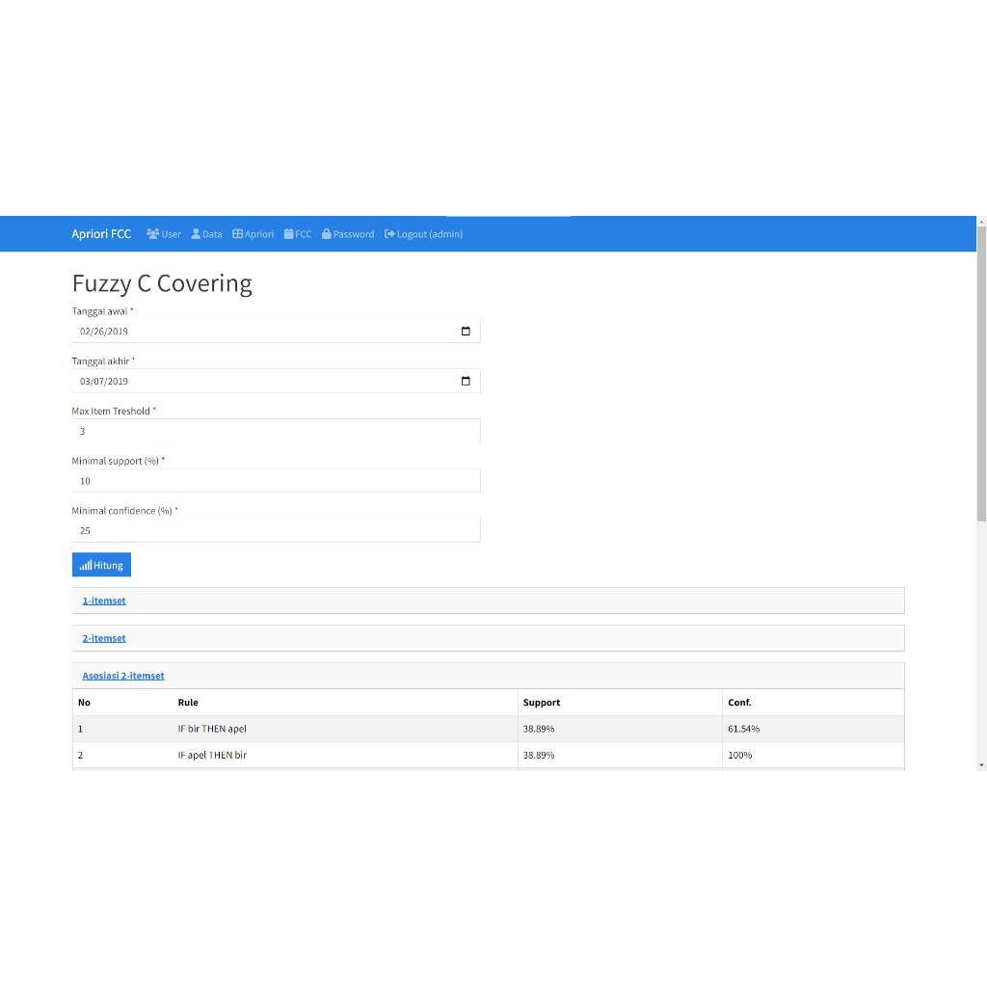The height and width of the screenshot is (987, 987).
Task: Click the Minimal support (%) field
Action: (276, 481)
